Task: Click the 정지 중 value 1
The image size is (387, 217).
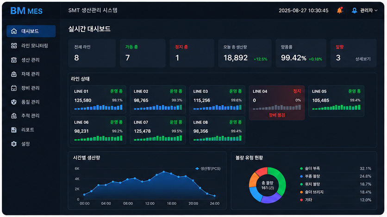Action: (x=177, y=58)
